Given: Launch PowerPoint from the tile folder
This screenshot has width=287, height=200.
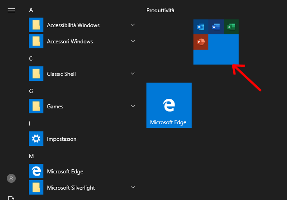Looking at the screenshot, I should [201, 42].
